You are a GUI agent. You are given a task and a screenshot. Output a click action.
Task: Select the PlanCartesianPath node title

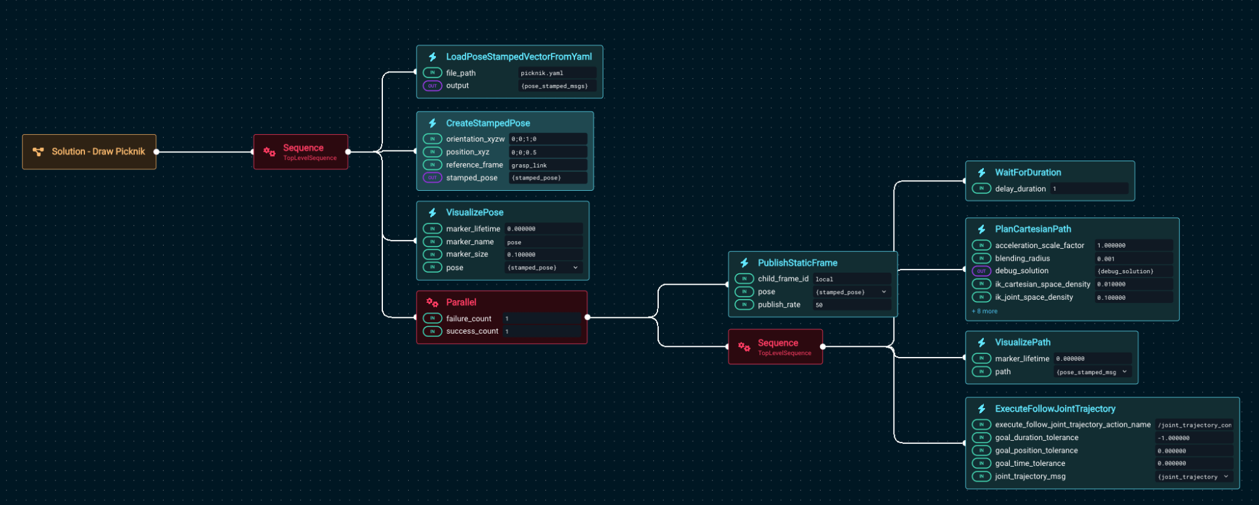[x=1033, y=229]
